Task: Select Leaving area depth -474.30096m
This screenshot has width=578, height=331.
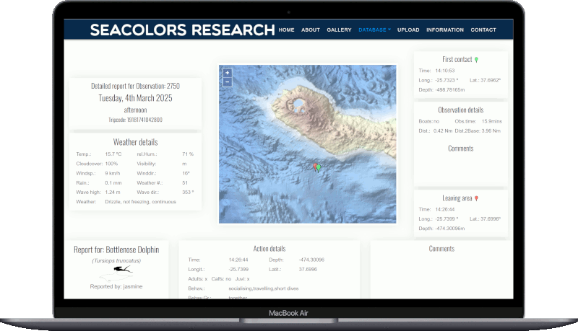Action: click(449, 229)
